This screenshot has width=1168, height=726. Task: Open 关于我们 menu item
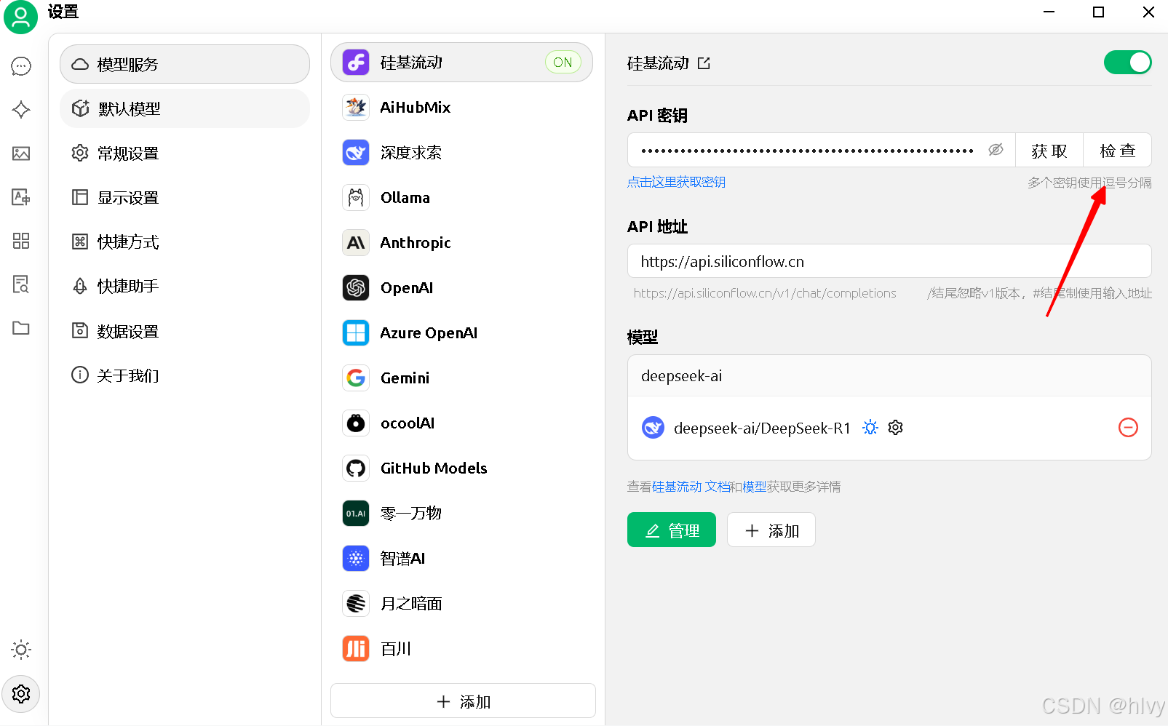click(x=185, y=376)
